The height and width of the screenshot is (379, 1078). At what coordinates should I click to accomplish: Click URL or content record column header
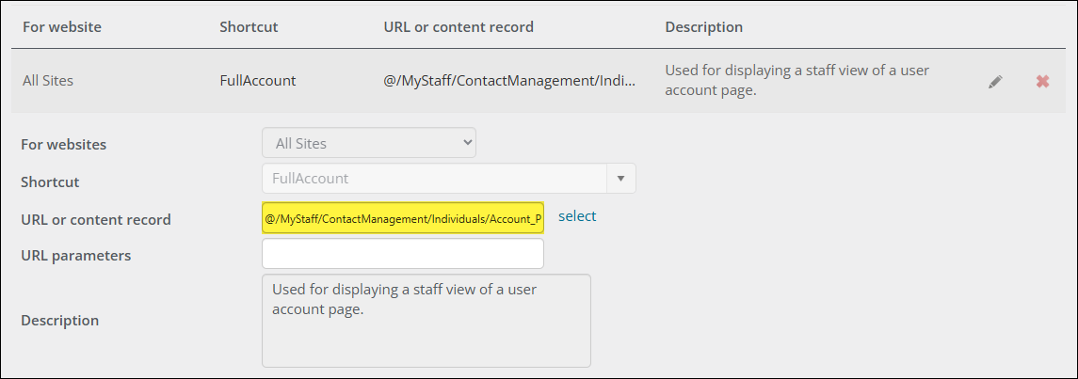tap(459, 27)
